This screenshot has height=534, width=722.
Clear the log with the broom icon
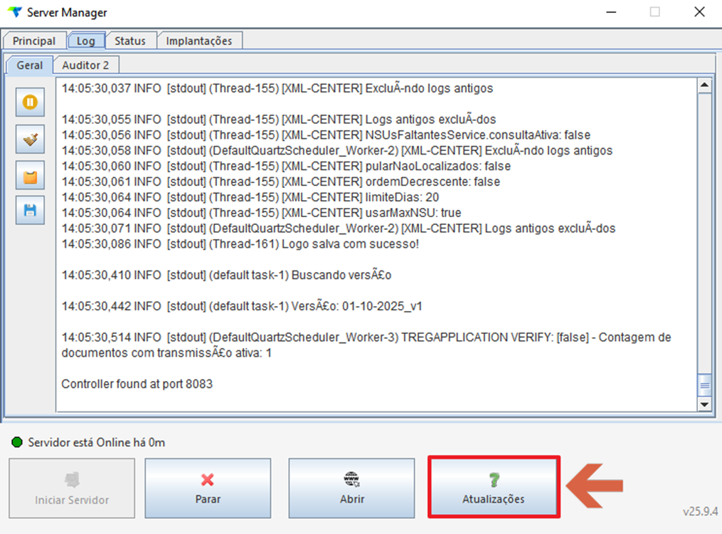30,139
